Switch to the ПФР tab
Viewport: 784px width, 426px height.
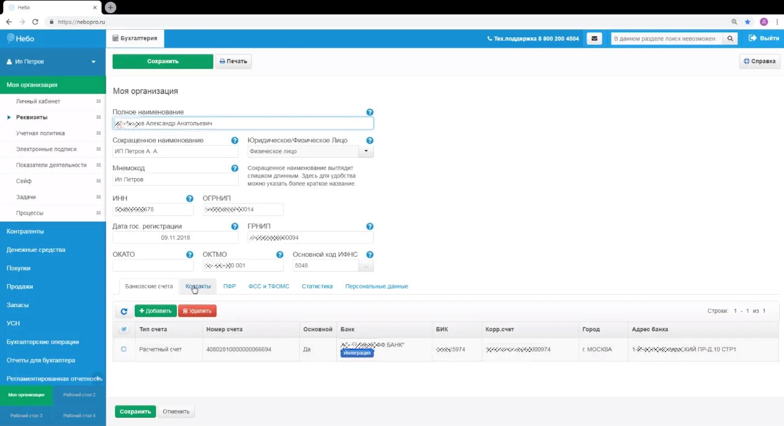tap(230, 286)
